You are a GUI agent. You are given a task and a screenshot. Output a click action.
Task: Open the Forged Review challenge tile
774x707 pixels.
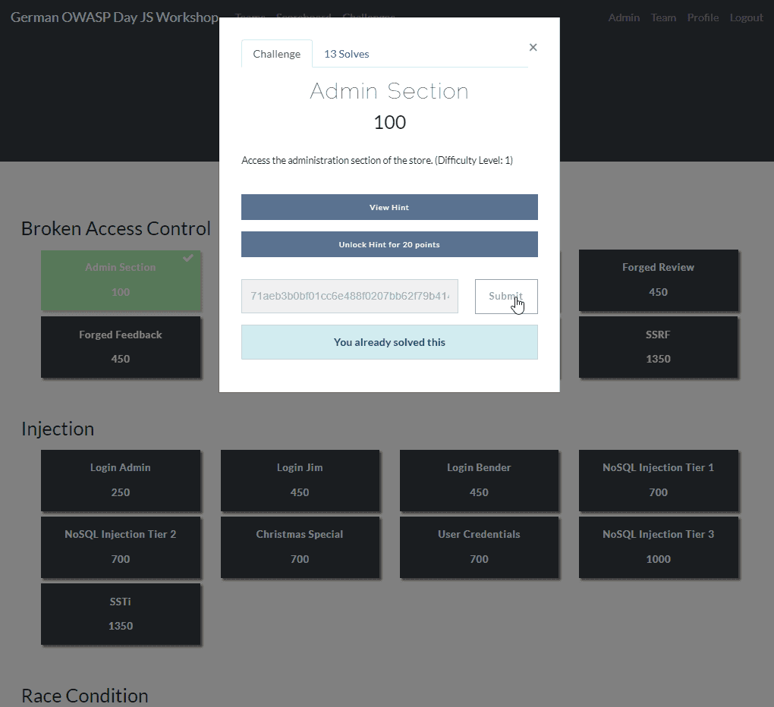[658, 280]
